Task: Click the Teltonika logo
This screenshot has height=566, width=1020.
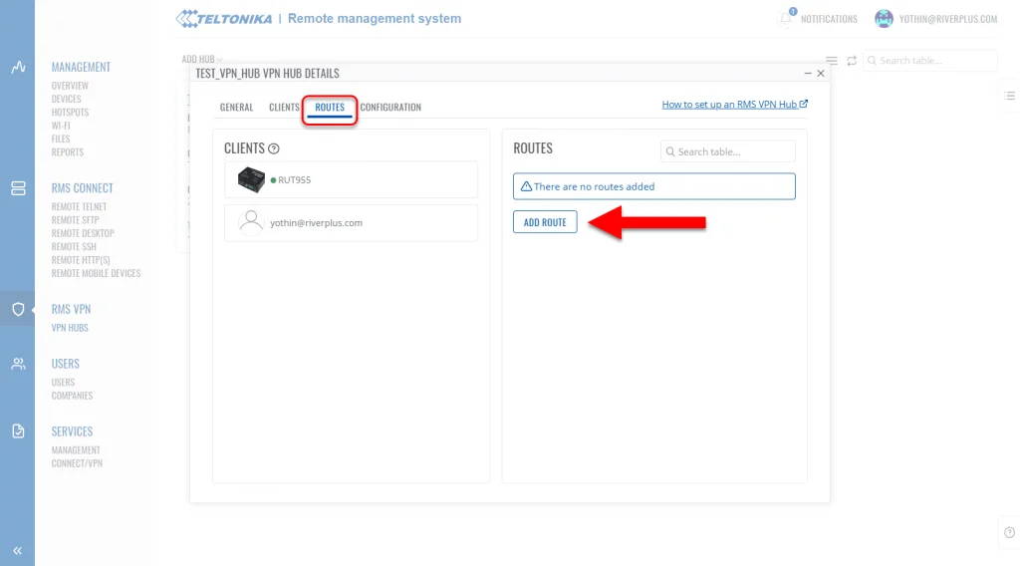Action: pyautogui.click(x=224, y=19)
